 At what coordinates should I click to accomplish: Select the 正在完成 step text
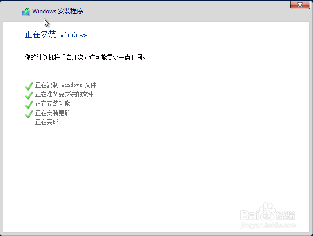(47, 122)
